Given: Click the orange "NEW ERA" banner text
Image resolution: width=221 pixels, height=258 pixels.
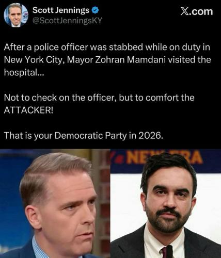Looking at the screenshot, I should pyautogui.click(x=164, y=157).
